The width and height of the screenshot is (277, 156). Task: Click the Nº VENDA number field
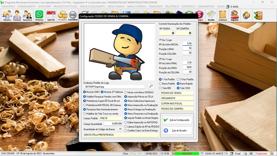[167, 33]
